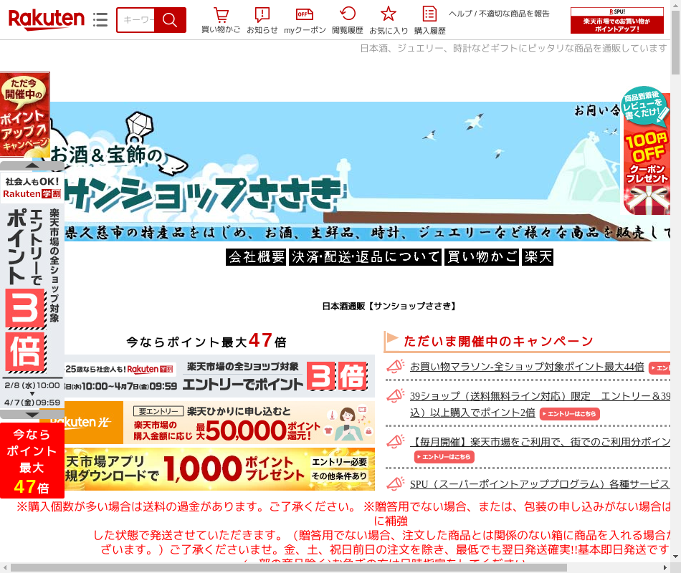681x573 pixels.
Task: Click the Rakuten logo
Action: pos(46,19)
